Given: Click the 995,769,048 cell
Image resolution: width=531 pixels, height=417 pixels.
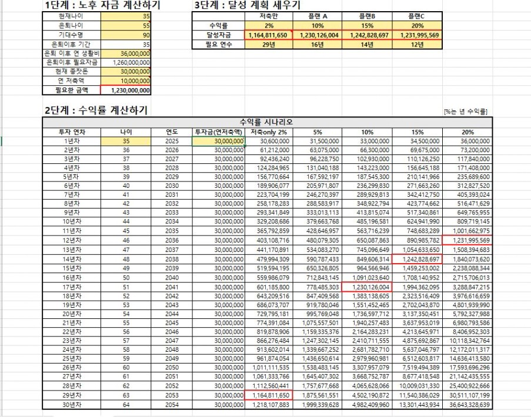Looking at the screenshot, I should (318, 314).
